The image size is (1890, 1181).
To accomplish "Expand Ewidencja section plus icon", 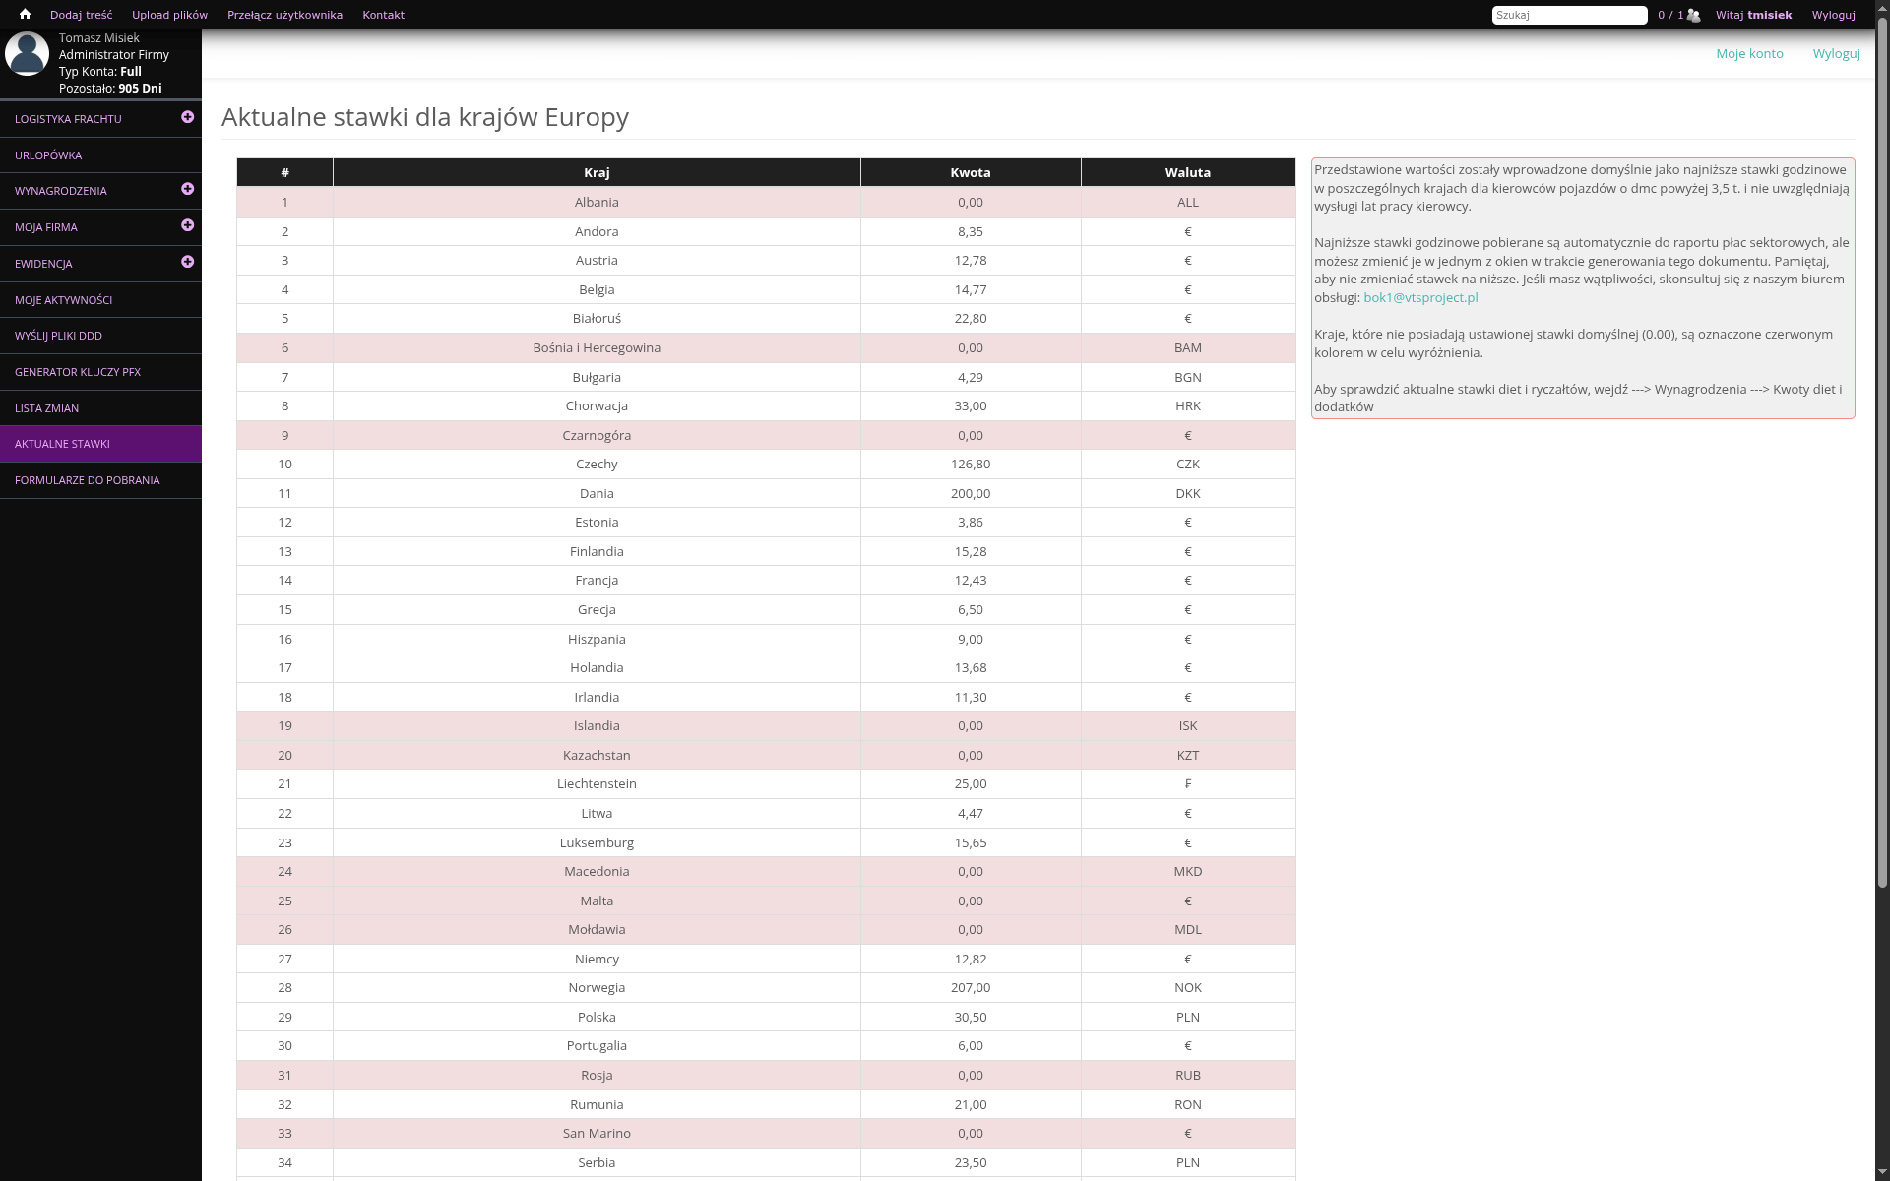I will click(x=187, y=262).
